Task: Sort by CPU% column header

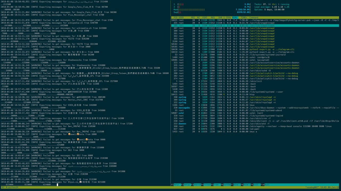Action: pos(229,18)
